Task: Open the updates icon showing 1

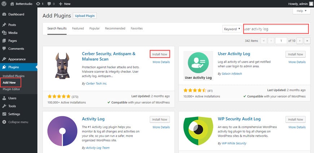Action: point(40,4)
